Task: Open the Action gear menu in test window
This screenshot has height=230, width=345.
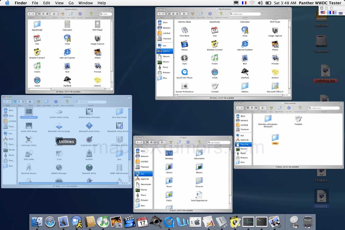Action: click(x=163, y=142)
